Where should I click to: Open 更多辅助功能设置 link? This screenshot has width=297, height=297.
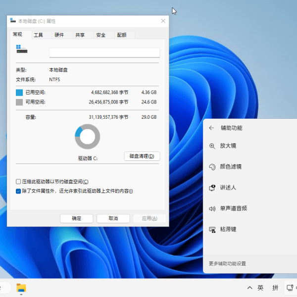coord(227,263)
